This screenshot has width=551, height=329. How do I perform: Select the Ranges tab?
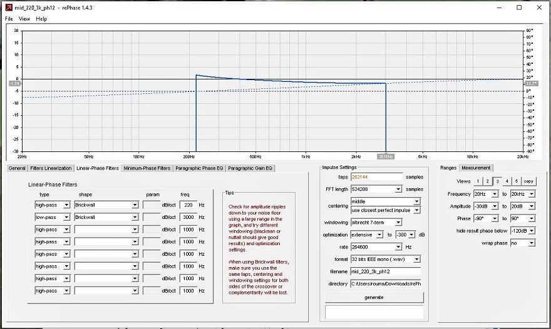(448, 168)
